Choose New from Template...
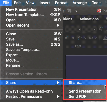 [32, 15]
